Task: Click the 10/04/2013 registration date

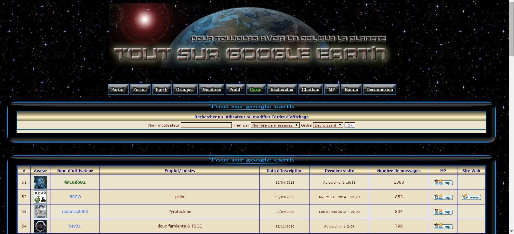Action: click(284, 182)
